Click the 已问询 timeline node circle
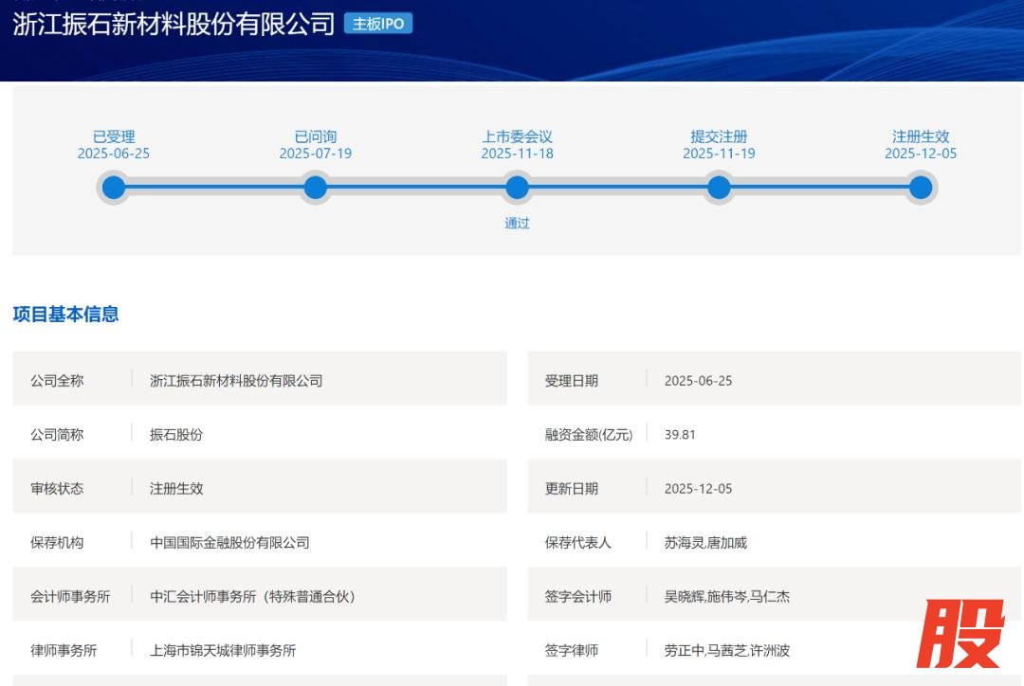1024x686 pixels. click(x=316, y=188)
